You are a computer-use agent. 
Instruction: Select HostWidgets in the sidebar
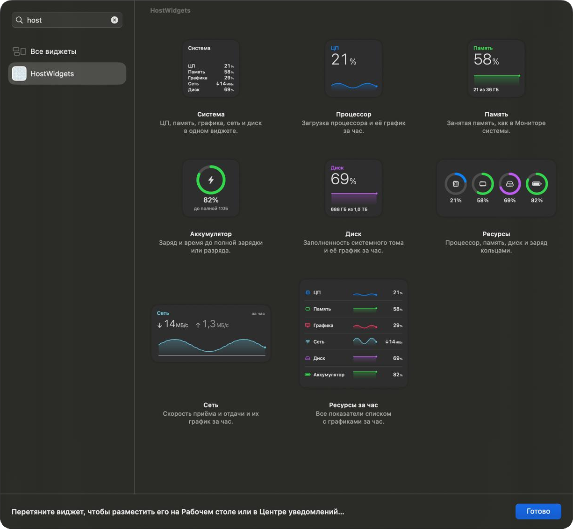click(67, 73)
